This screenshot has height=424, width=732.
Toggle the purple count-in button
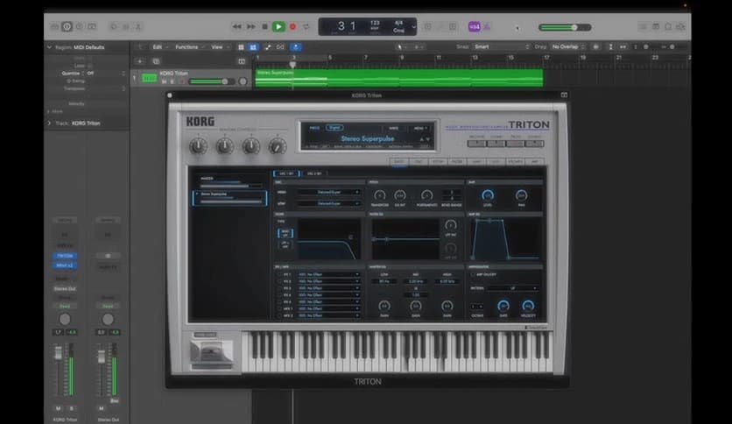(x=474, y=26)
